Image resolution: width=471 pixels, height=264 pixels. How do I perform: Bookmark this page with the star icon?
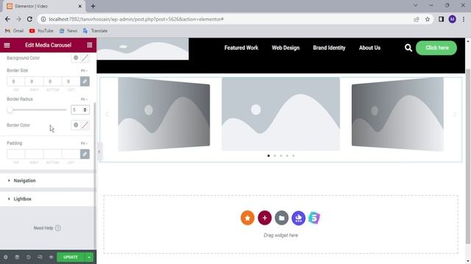(x=428, y=19)
